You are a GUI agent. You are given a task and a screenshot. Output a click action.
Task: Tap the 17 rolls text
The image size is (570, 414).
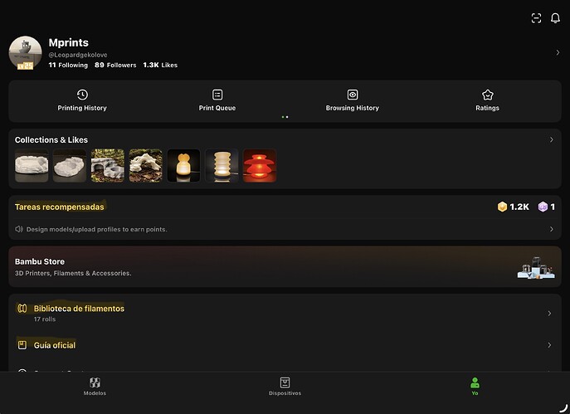[x=45, y=319]
